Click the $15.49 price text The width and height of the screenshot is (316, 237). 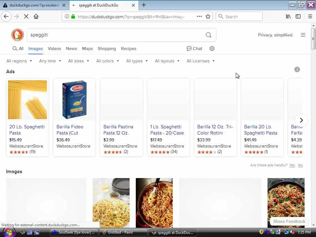pos(15,140)
